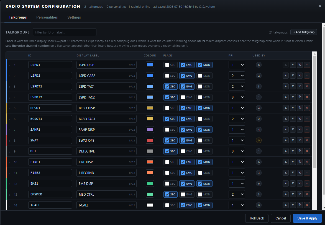Viewport: 325px width, 225px height.
Task: Disable MON flag for BCSO1
Action: tap(204, 108)
